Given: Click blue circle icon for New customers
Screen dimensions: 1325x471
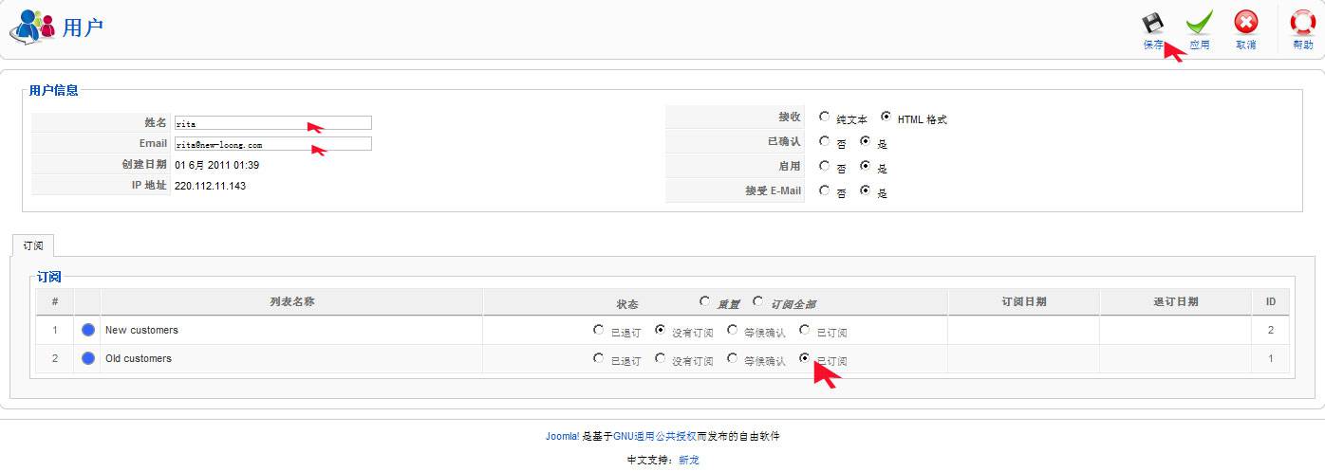Looking at the screenshot, I should click(88, 330).
